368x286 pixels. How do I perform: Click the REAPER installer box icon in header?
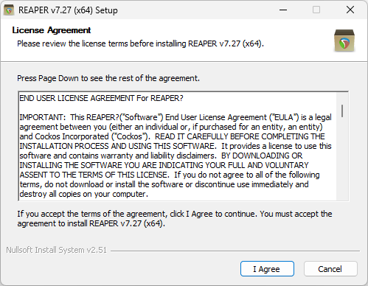pos(344,41)
